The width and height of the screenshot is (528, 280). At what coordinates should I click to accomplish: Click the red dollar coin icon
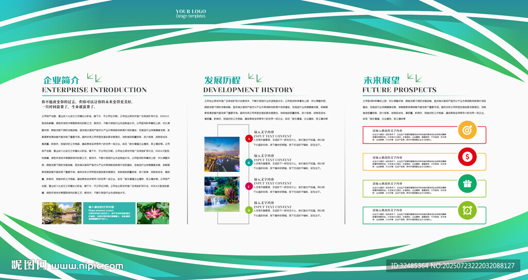pos(467,156)
